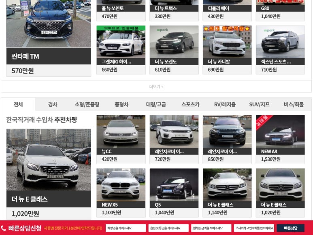Click the phone icon beside 빠른상담신청
Image resolution: width=313 pixels, height=235 pixels.
4,228
